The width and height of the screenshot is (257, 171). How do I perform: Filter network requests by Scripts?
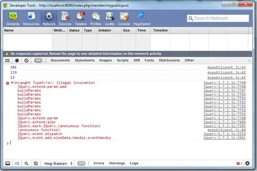coord(123,60)
